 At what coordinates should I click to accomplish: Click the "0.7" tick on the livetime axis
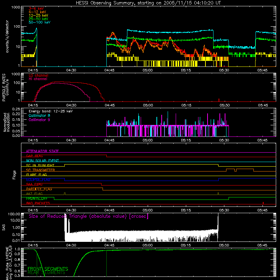(17, 265)
